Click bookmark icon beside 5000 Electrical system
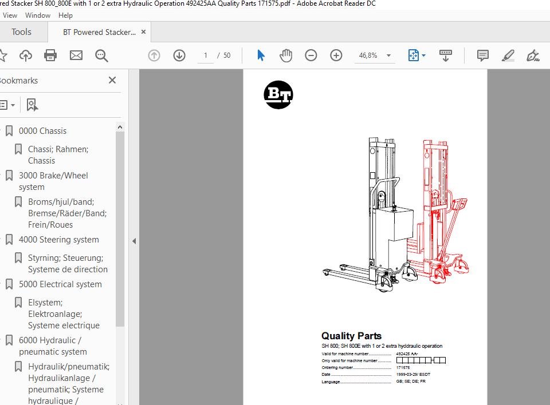The width and height of the screenshot is (550, 405). [x=9, y=284]
